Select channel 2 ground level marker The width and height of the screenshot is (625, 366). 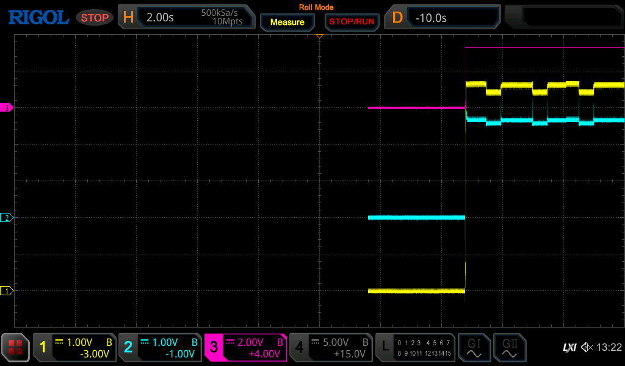[x=6, y=217]
